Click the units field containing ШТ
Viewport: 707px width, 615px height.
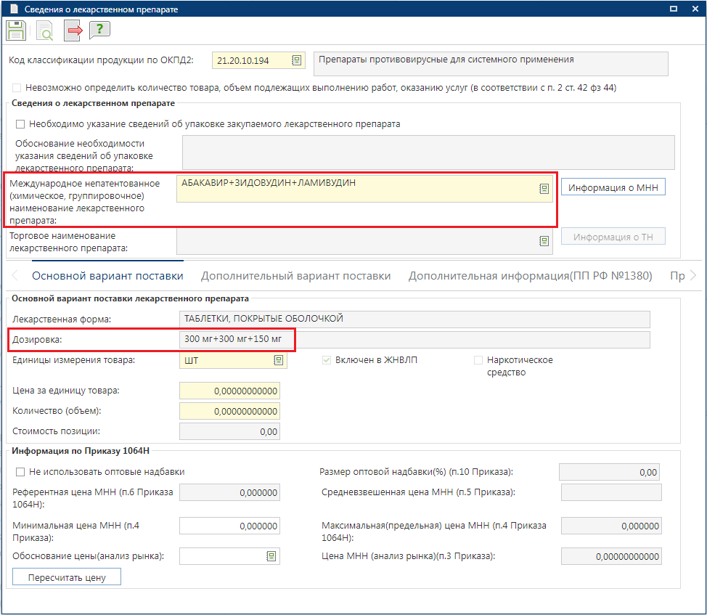[233, 360]
